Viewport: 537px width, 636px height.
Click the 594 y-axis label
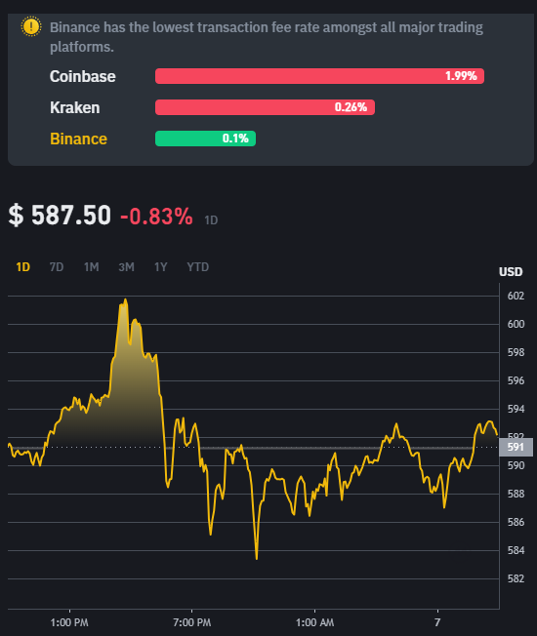click(516, 409)
